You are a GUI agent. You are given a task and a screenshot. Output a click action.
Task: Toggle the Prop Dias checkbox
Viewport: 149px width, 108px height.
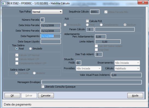pyautogui.click(x=96, y=50)
